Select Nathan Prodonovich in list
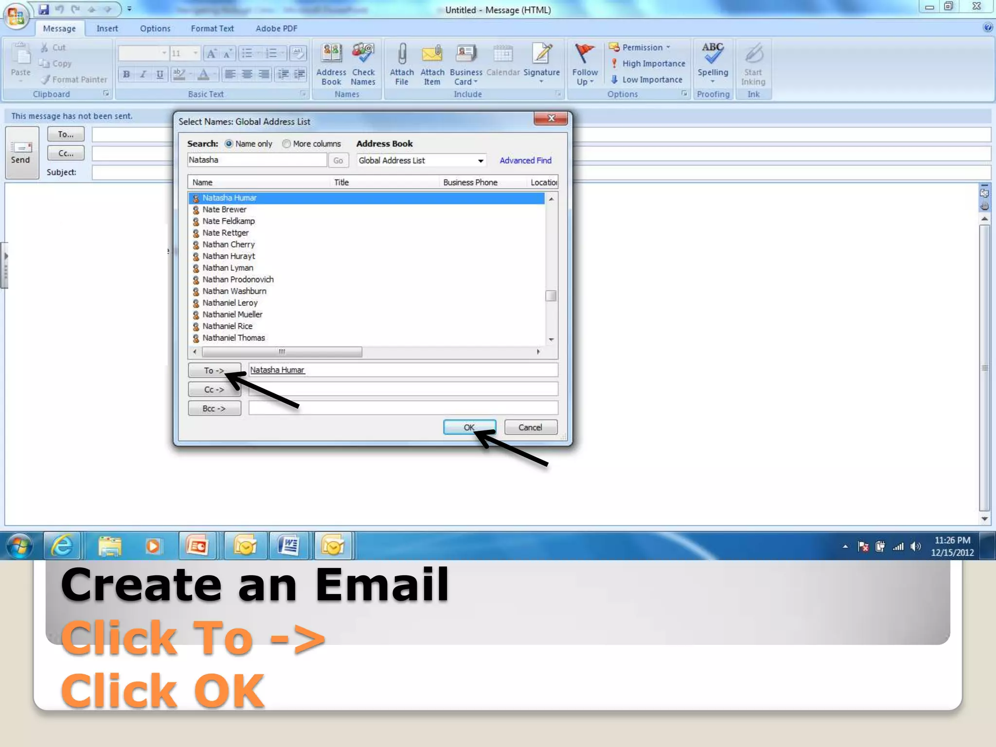This screenshot has width=996, height=747. (366, 280)
